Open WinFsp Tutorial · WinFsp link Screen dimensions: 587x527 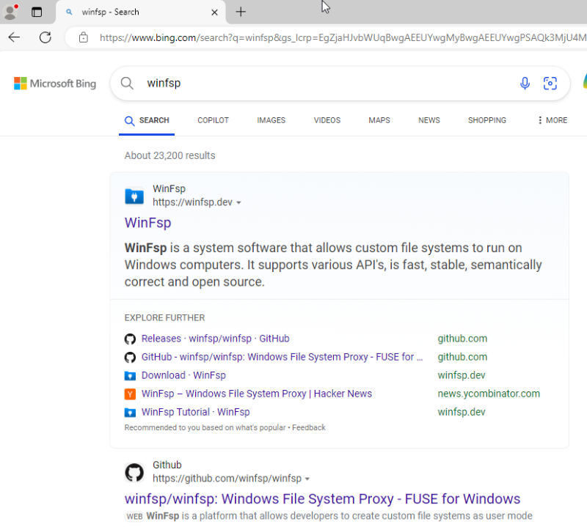tap(195, 412)
